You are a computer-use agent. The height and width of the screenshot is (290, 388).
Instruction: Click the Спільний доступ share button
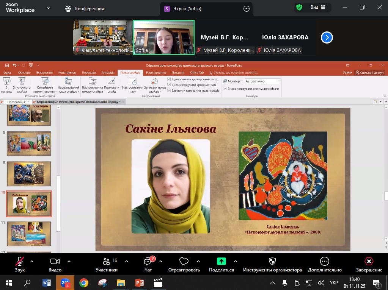369,73
